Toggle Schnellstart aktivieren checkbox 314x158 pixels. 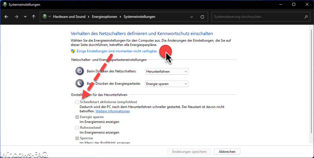coord(77,102)
